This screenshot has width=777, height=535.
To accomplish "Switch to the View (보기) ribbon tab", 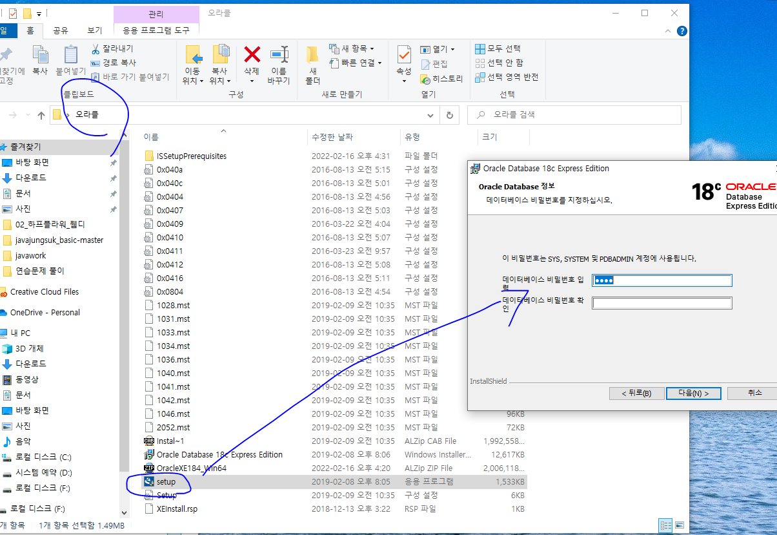I will tap(95, 30).
